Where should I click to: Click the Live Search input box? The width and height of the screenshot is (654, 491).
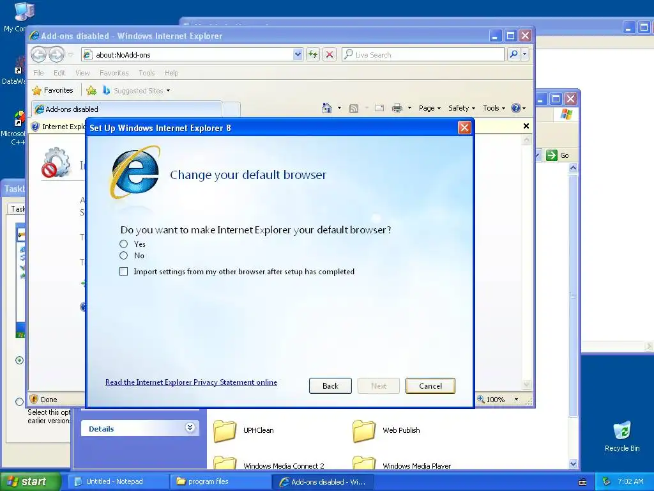point(423,55)
